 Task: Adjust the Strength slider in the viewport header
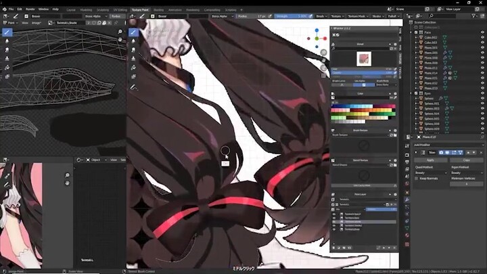tap(292, 16)
